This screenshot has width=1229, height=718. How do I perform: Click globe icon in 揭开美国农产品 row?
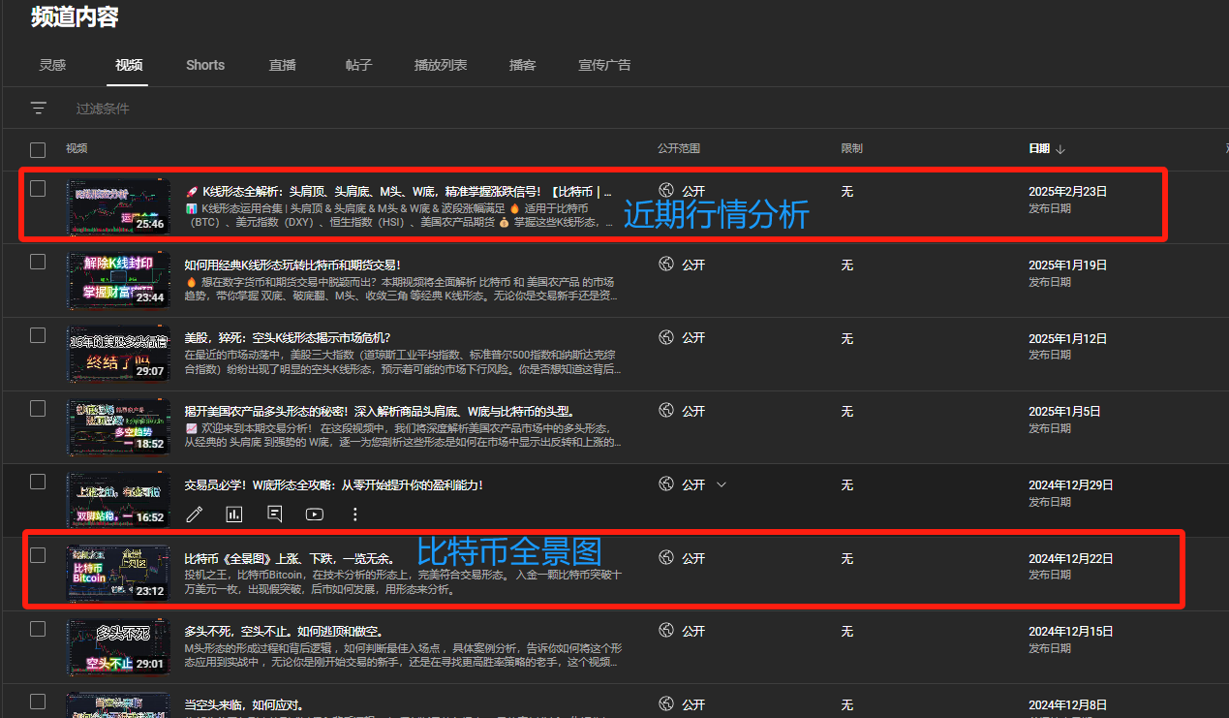tap(665, 411)
